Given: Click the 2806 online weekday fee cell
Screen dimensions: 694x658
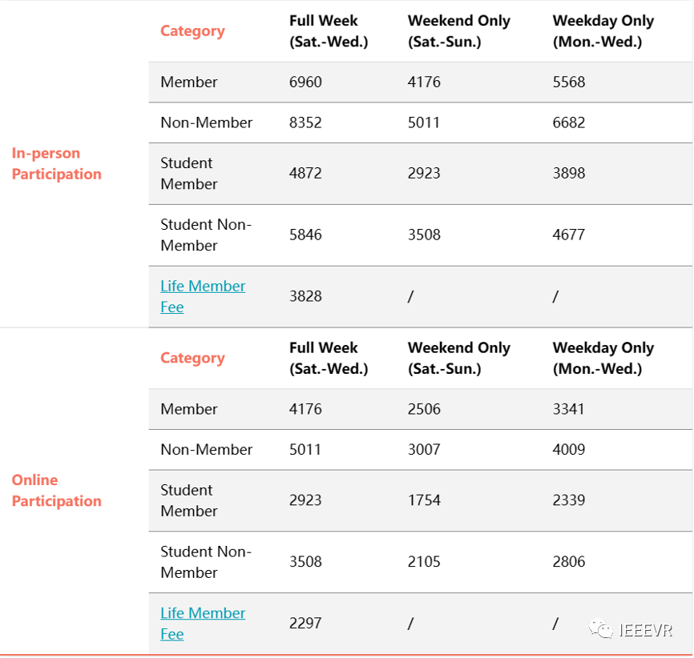Looking at the screenshot, I should point(569,561).
